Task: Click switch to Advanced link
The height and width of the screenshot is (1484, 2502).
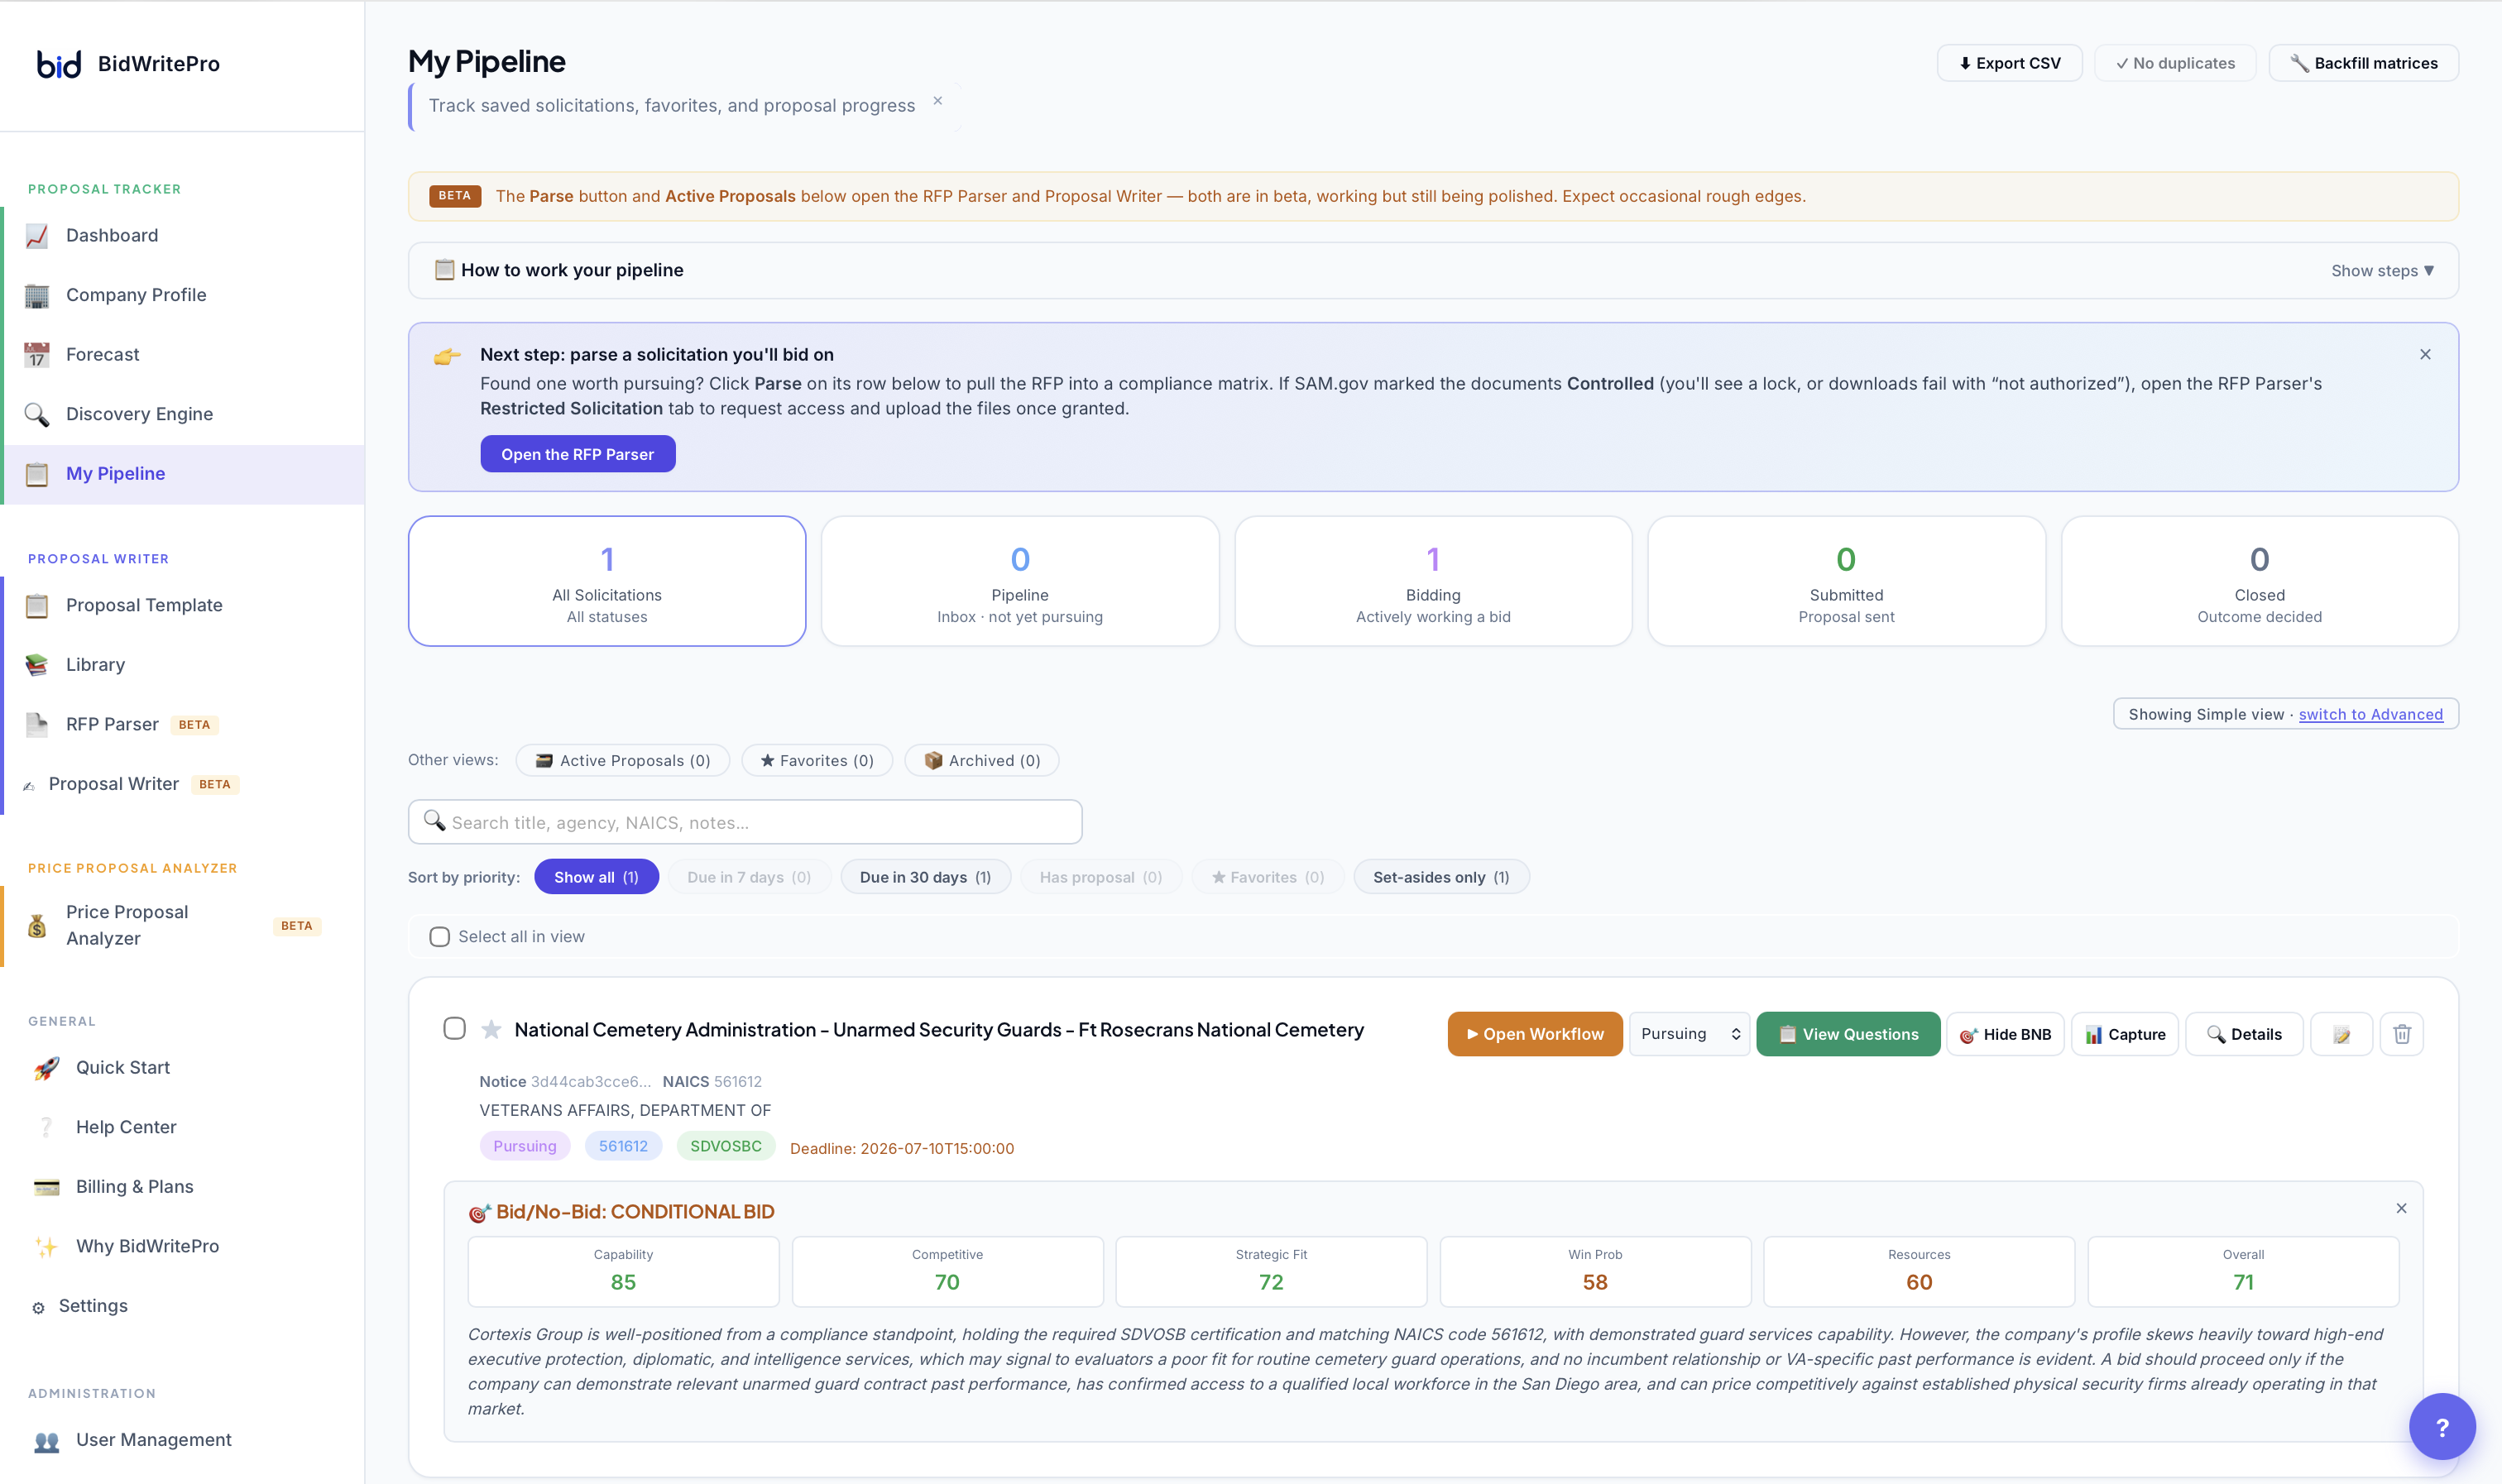Action: pos(2370,714)
